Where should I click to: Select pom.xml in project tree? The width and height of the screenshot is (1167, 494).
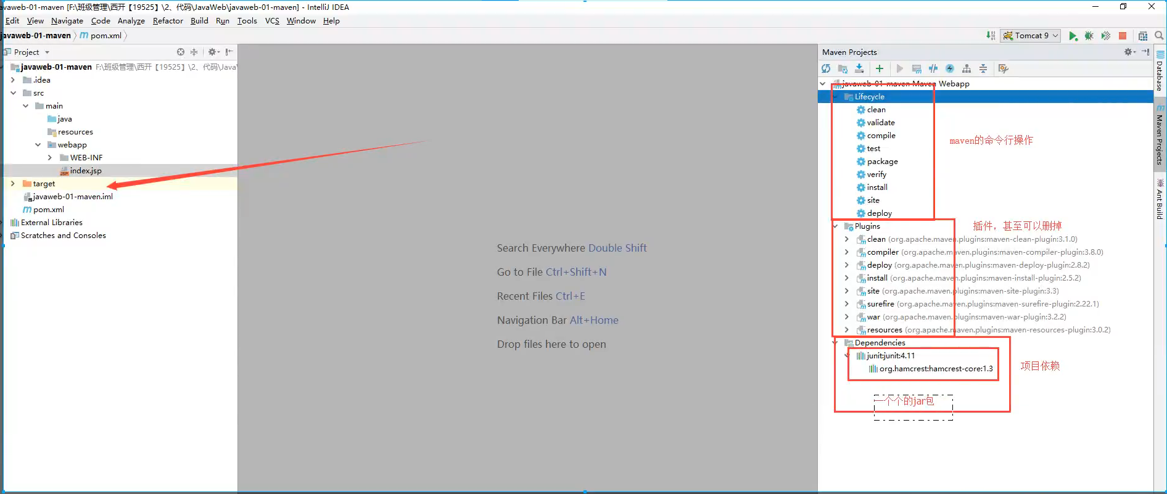[x=48, y=210]
